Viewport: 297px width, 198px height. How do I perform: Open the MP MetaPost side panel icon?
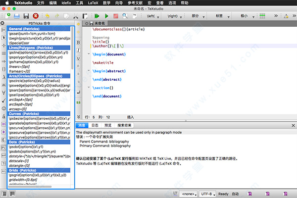click(x=3, y=155)
